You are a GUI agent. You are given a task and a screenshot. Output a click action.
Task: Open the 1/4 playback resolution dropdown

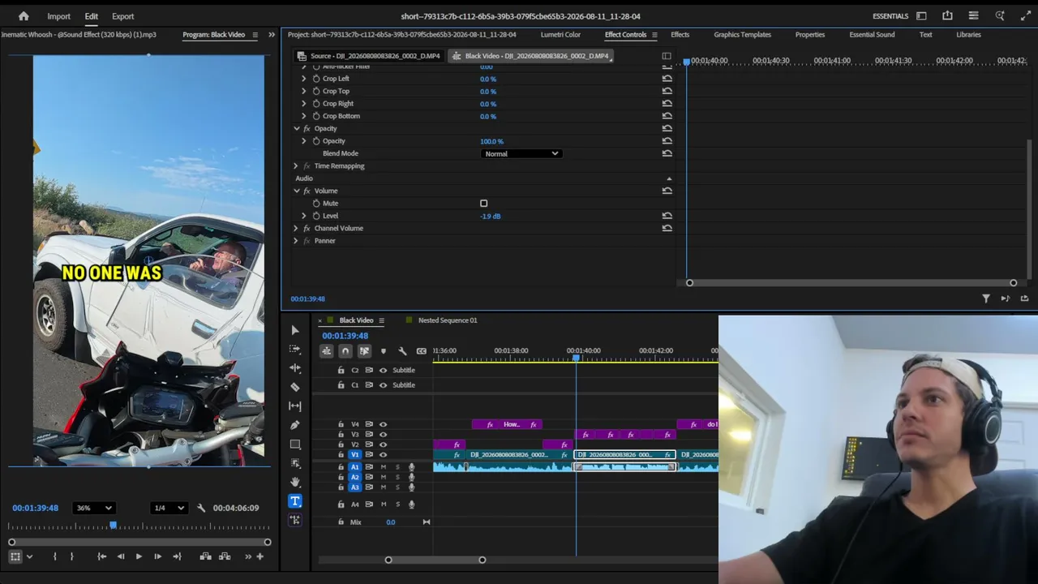pos(169,508)
